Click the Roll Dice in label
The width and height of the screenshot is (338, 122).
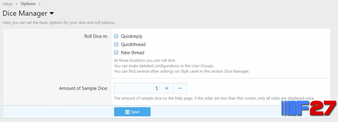point(96,36)
